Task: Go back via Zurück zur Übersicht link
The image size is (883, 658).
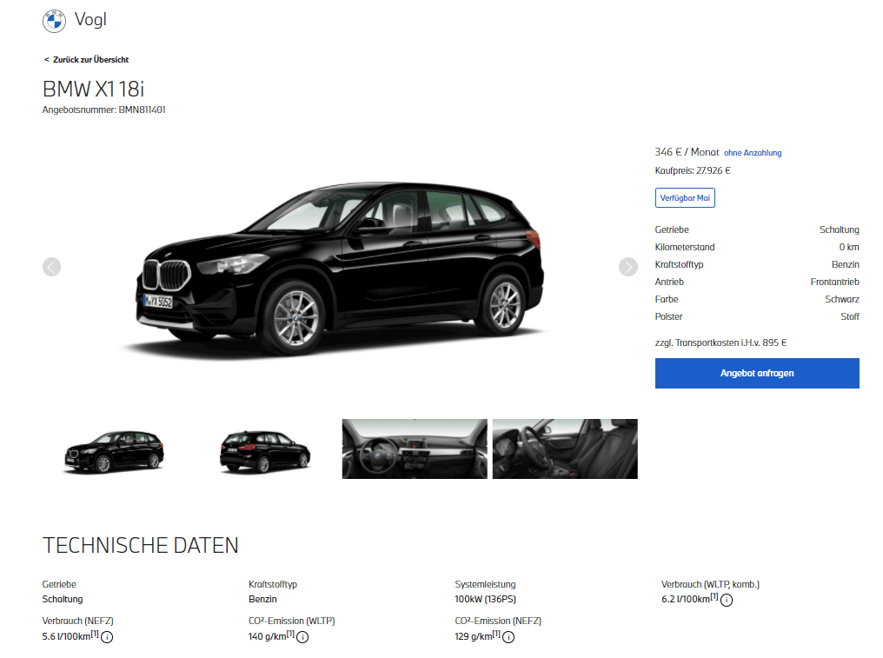Action: 86,60
